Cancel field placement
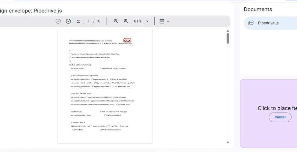297x152 pixels. pyautogui.click(x=280, y=117)
